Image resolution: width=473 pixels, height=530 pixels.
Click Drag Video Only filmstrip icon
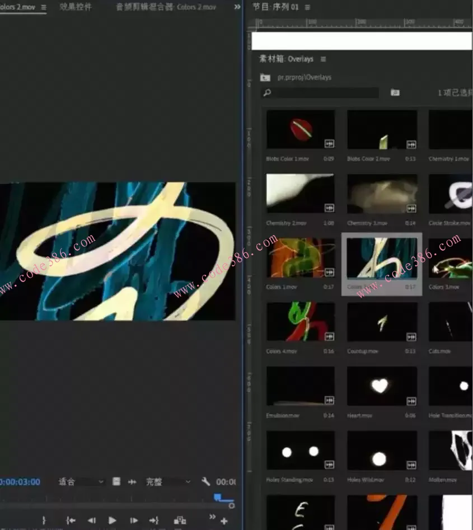(x=116, y=482)
